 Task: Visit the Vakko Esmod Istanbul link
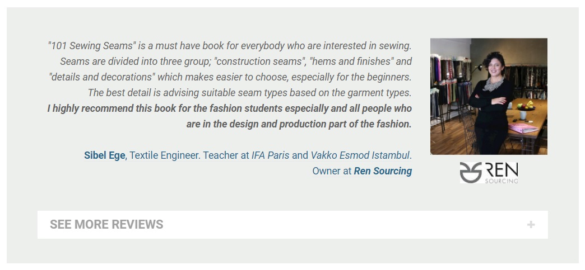(x=360, y=155)
